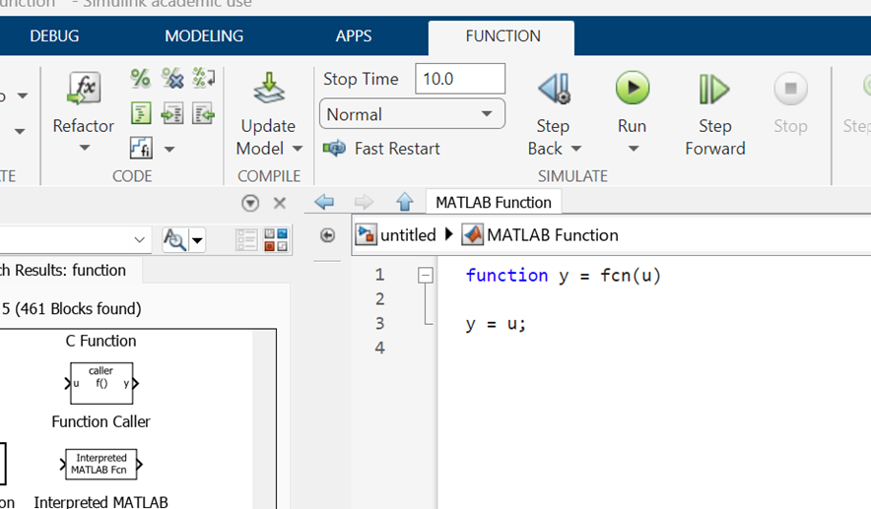This screenshot has width=871, height=509.
Task: Open the Normal simulation mode dropdown
Action: pos(412,114)
